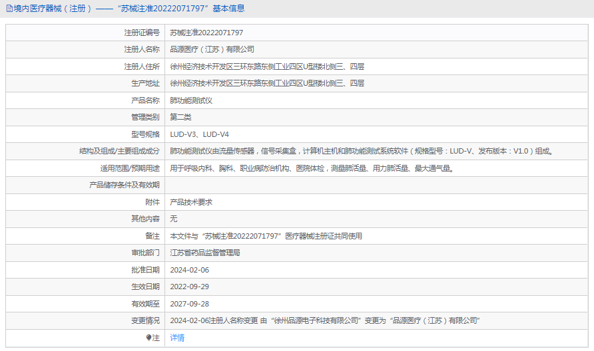Click the 生产地址 address value
Screen dimensions: 594x351
click(267, 83)
